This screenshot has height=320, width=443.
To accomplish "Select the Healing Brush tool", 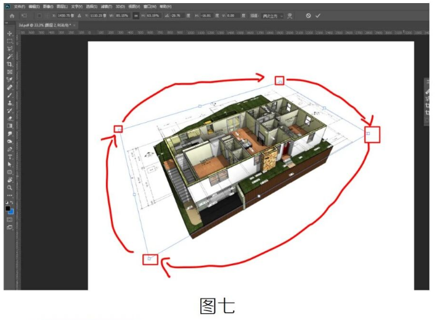I will (10, 88).
